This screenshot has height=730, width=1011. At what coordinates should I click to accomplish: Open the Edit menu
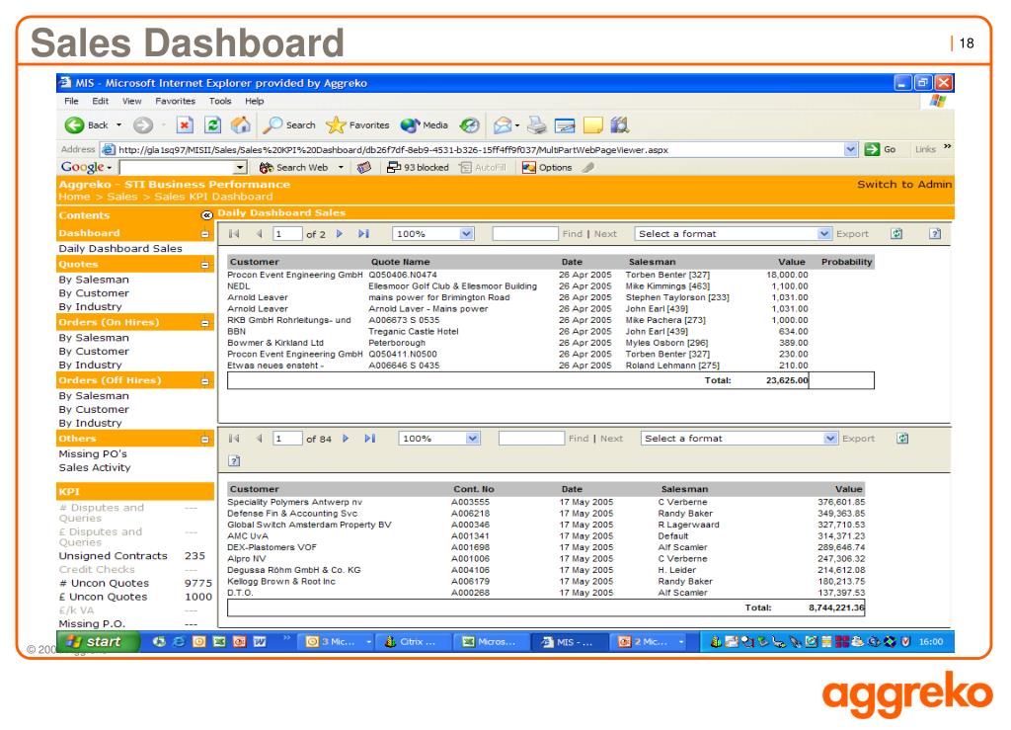coord(100,101)
